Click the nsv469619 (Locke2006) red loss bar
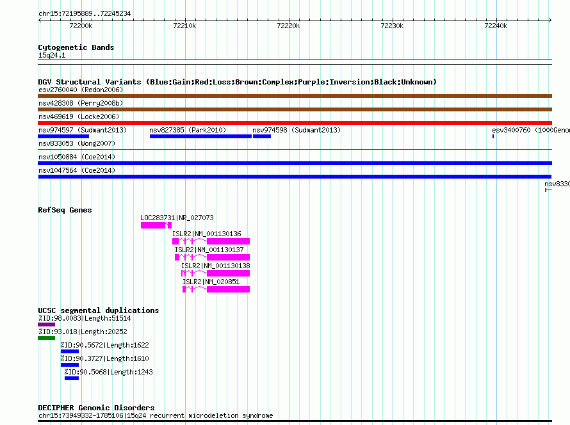The height and width of the screenshot is (425, 570). tap(295, 123)
